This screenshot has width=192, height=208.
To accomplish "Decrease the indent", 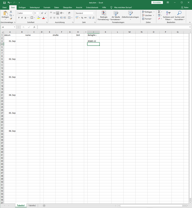I will coord(61,18).
